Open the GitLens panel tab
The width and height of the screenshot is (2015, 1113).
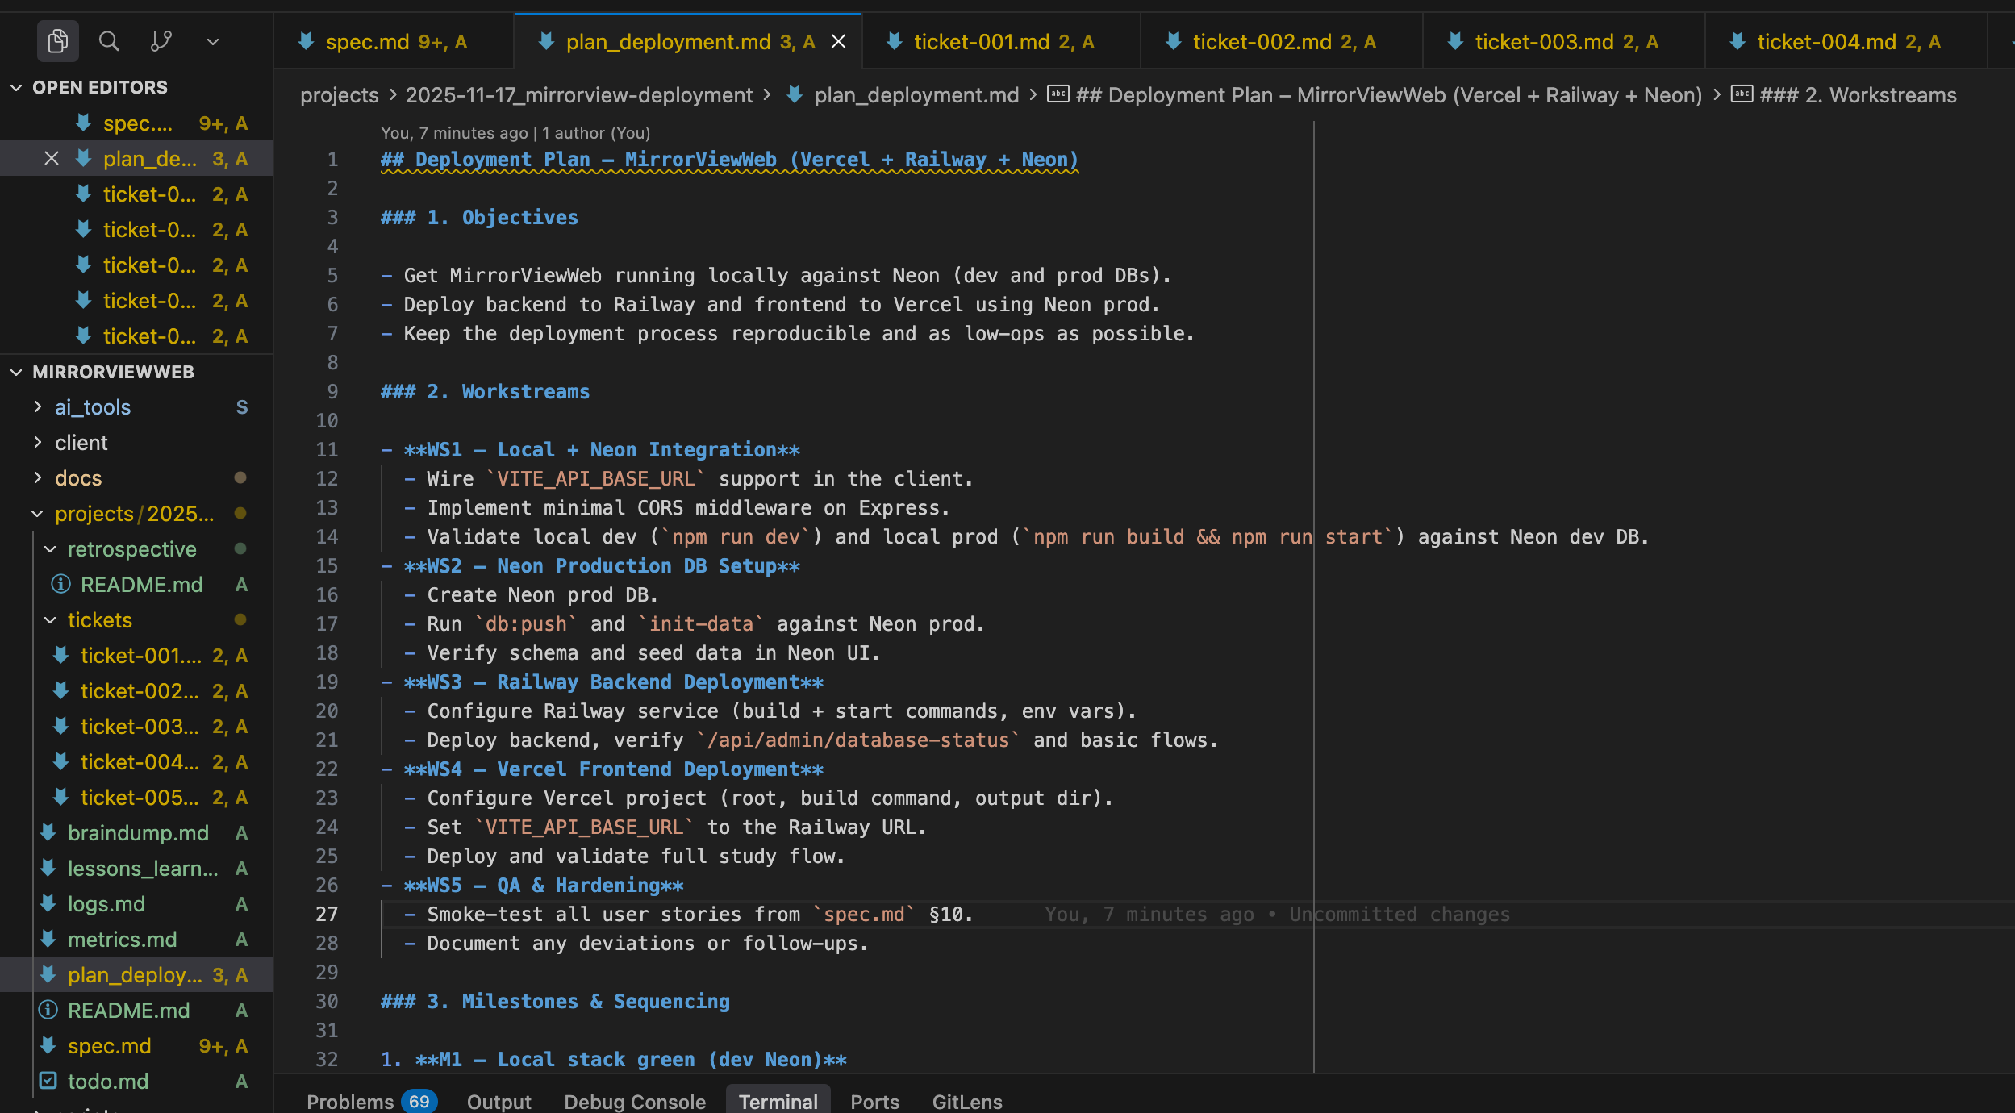click(x=966, y=1101)
